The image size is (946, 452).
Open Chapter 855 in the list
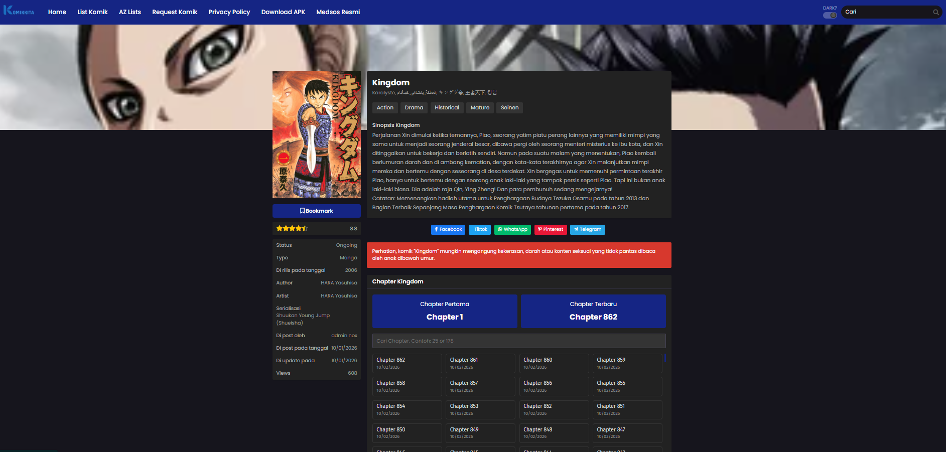[x=627, y=386]
